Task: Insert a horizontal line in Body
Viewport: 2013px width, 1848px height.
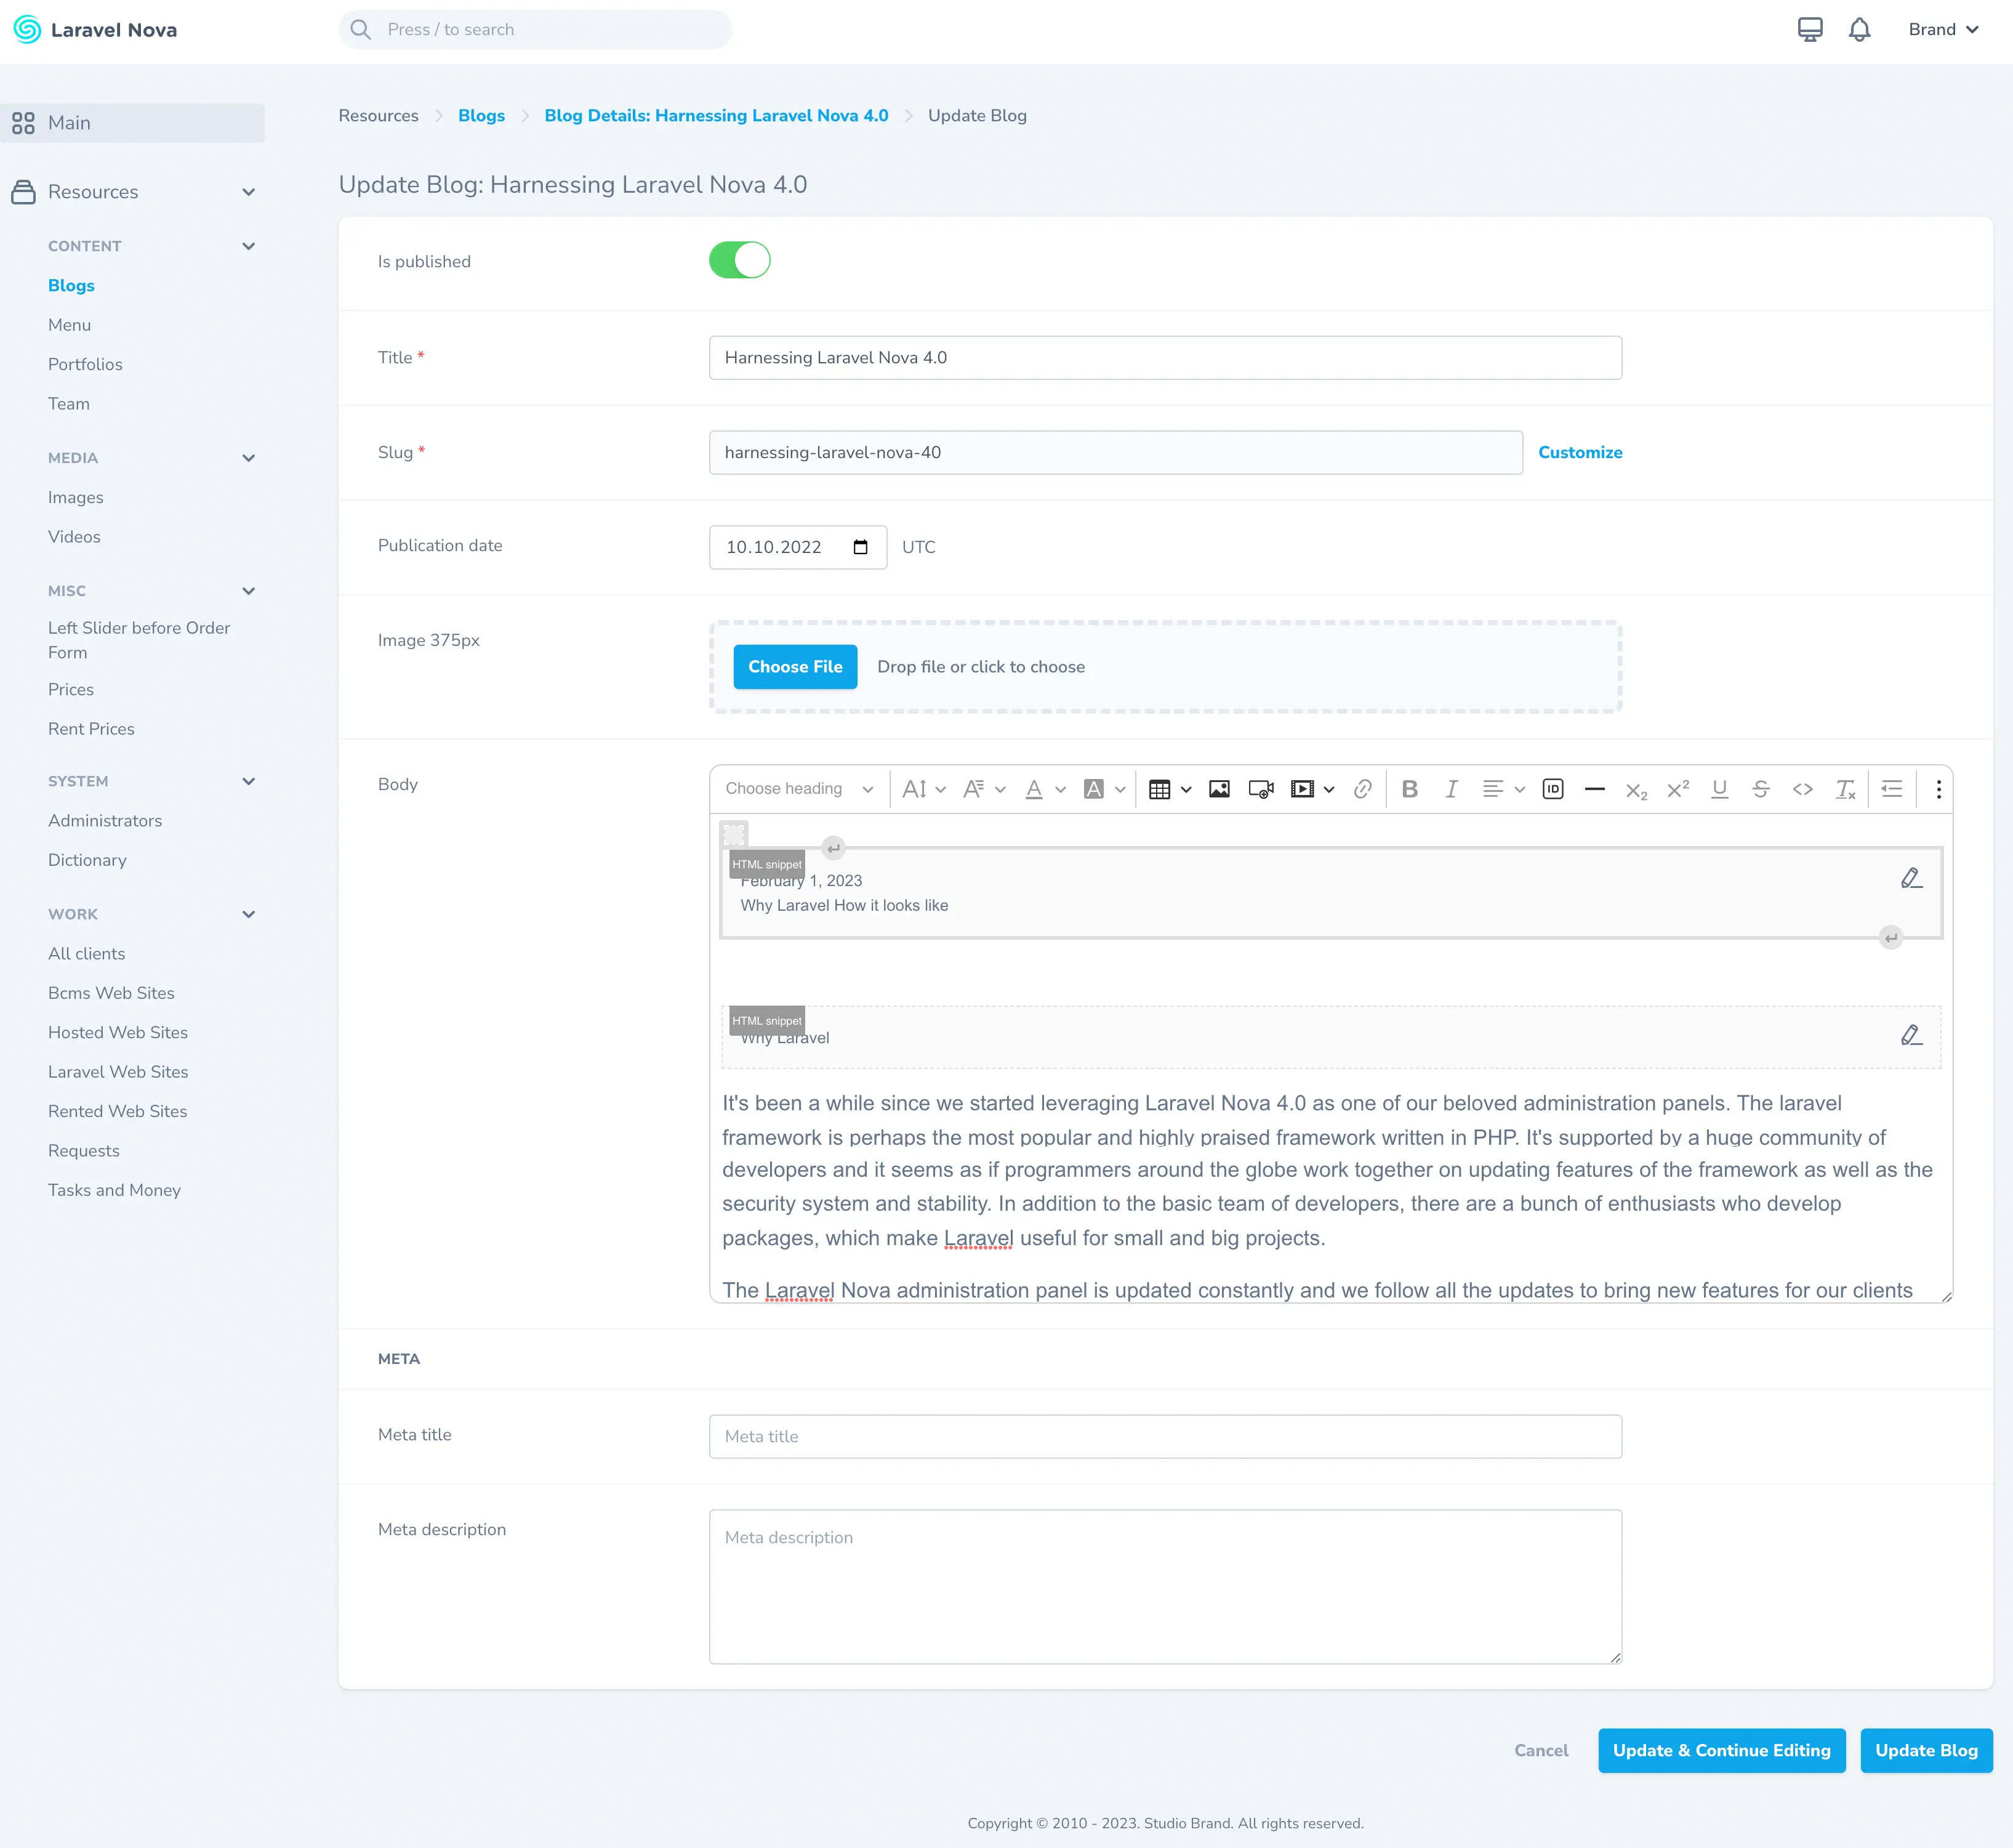Action: (x=1594, y=789)
